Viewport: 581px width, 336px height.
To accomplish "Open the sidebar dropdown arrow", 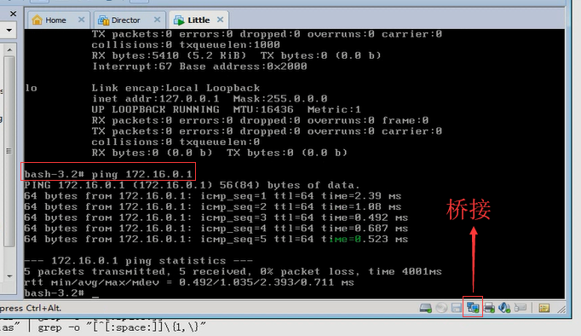I will (x=9, y=30).
